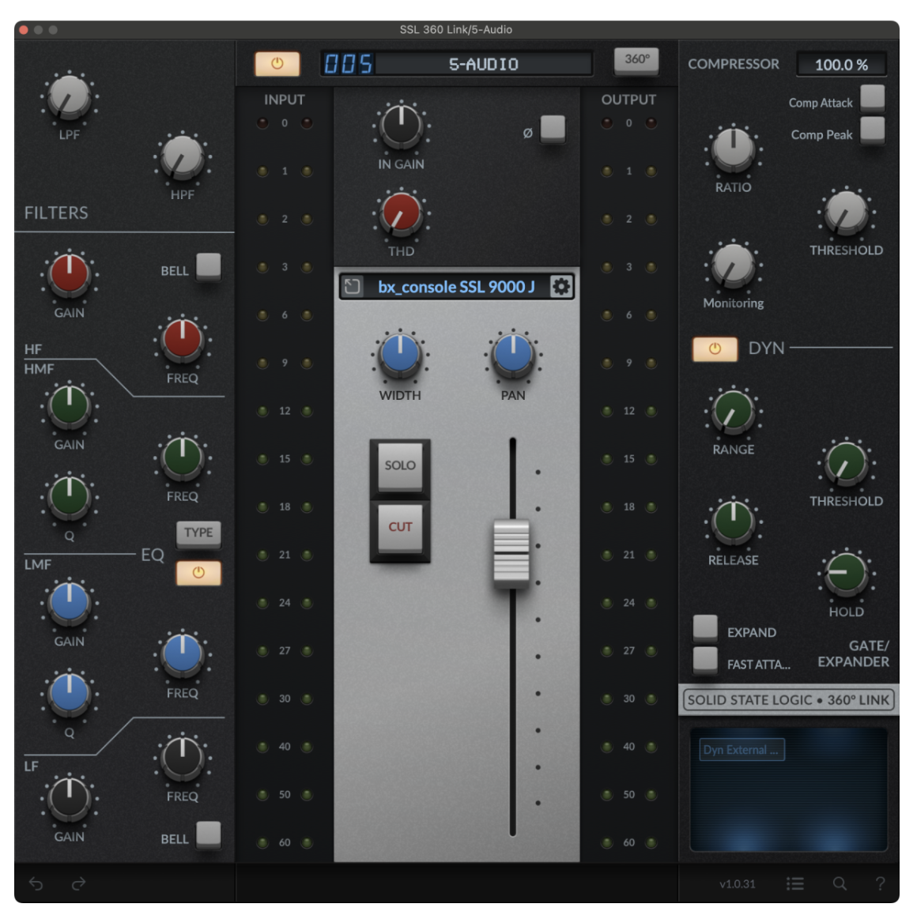Click the undo arrow icon
This screenshot has width=917, height=915.
coord(36,883)
